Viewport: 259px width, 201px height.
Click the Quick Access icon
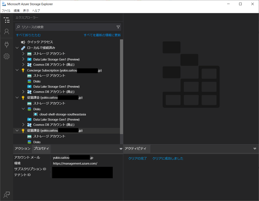click(23, 42)
